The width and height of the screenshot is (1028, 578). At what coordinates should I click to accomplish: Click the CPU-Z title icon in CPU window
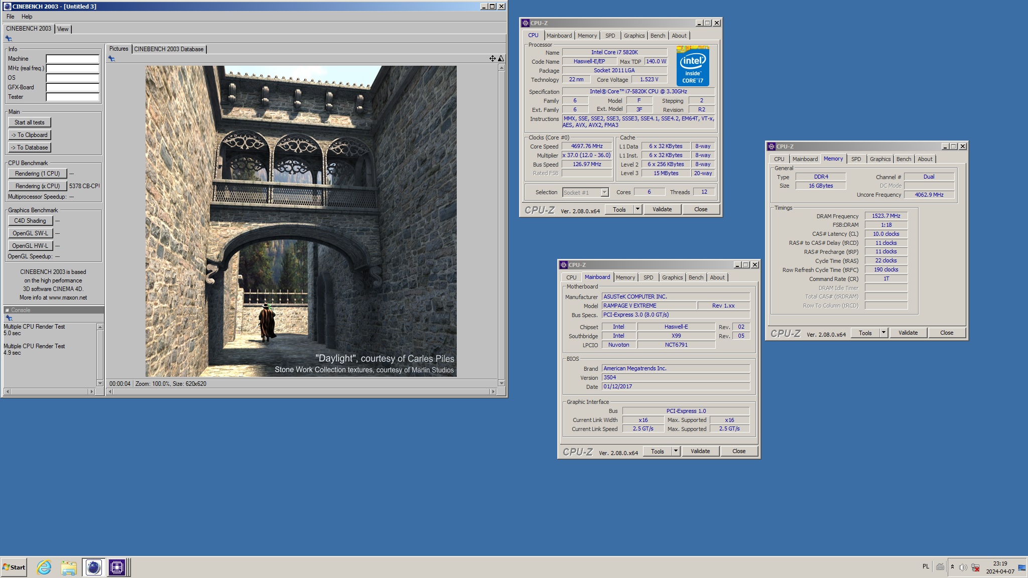(526, 23)
